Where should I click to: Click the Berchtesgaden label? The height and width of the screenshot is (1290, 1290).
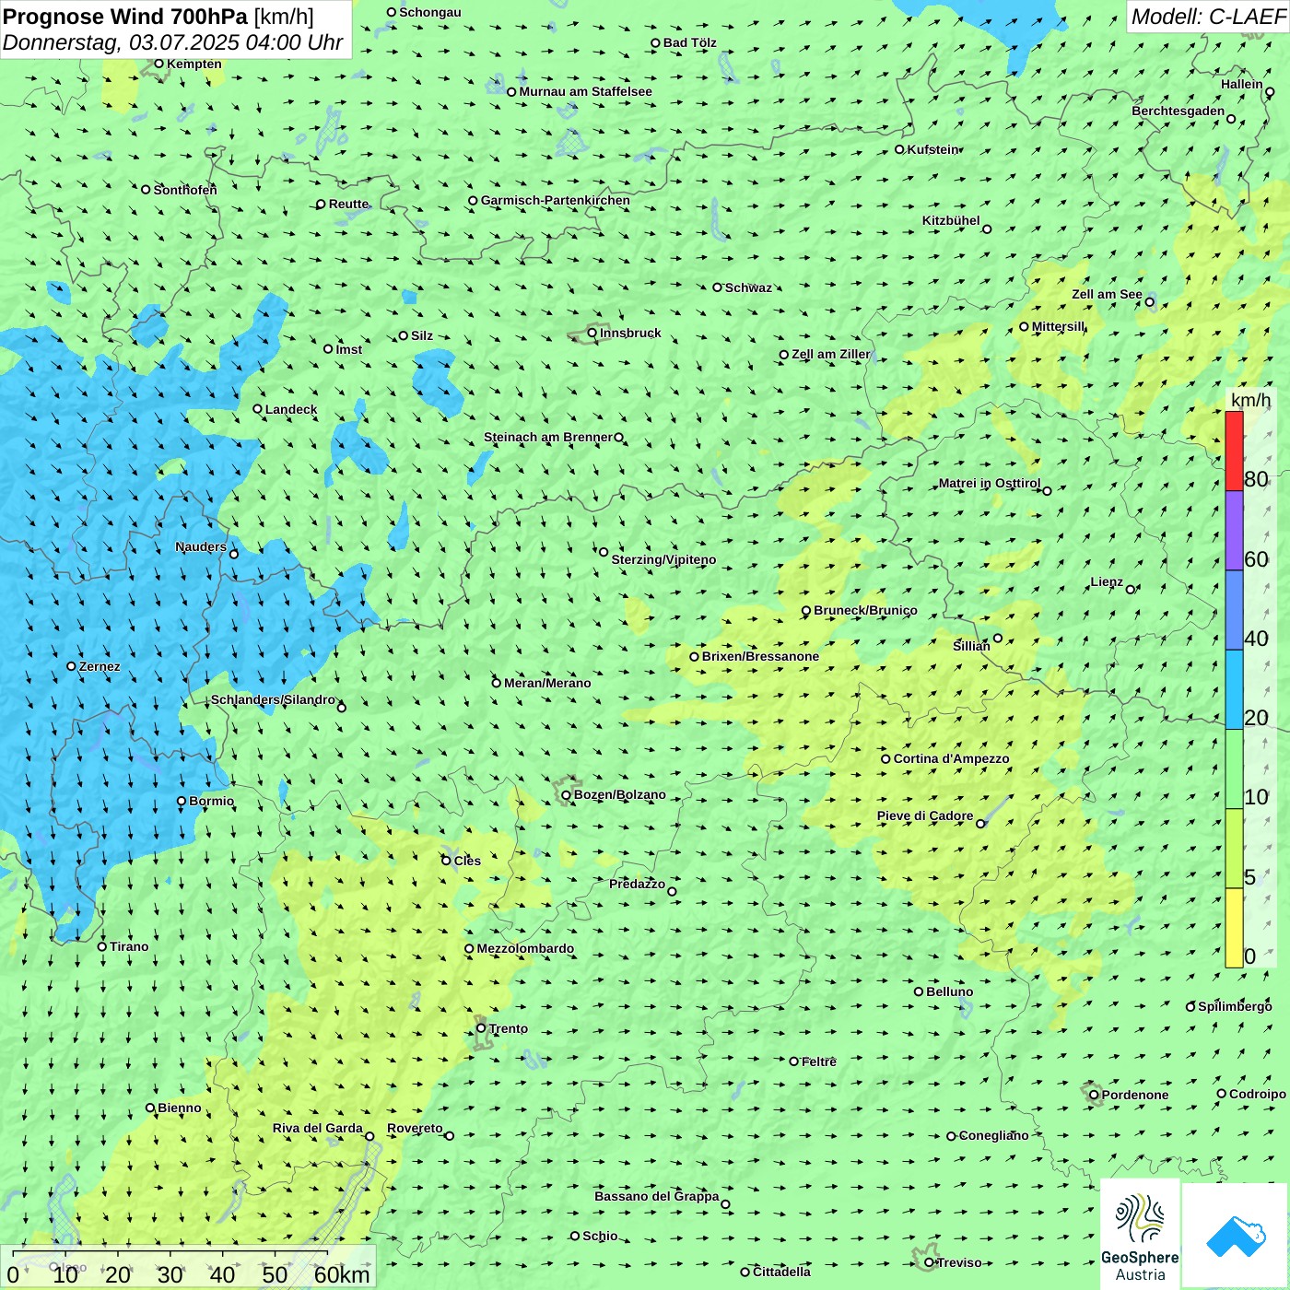(x=1179, y=111)
